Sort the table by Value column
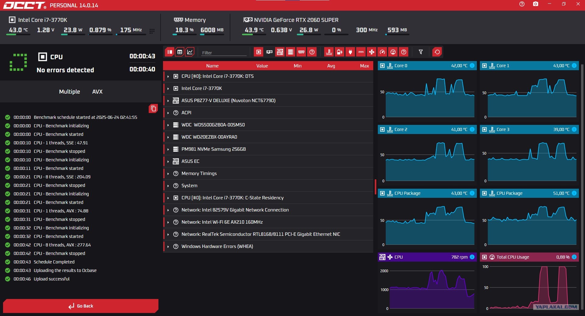 tap(262, 66)
